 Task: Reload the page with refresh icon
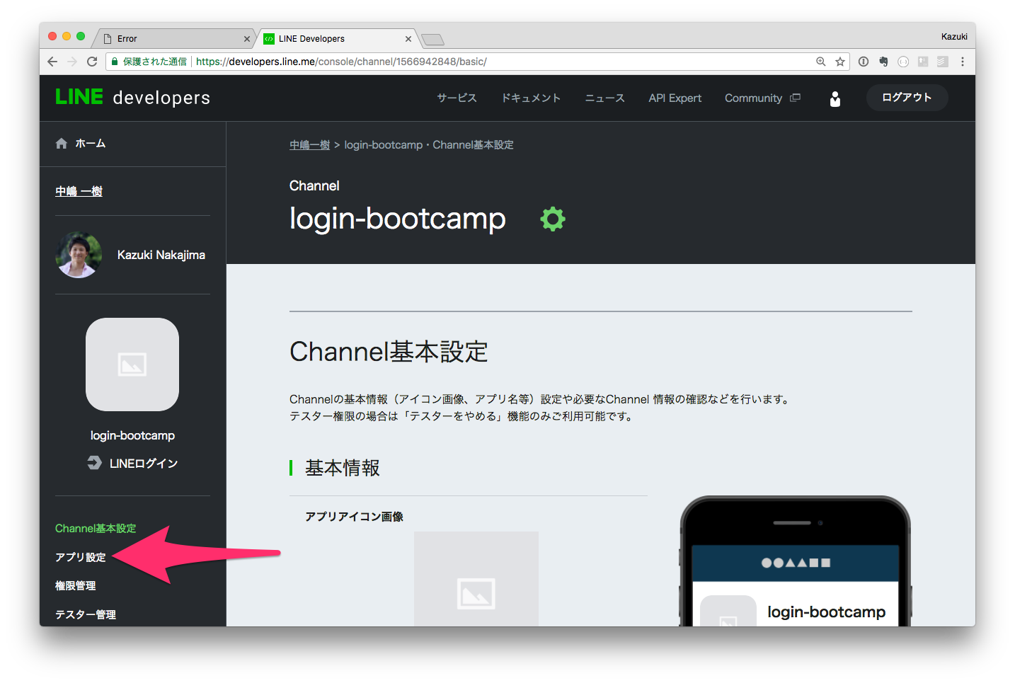[x=92, y=62]
